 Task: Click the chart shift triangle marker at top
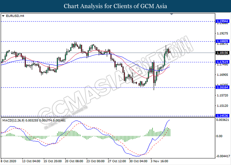171,15
